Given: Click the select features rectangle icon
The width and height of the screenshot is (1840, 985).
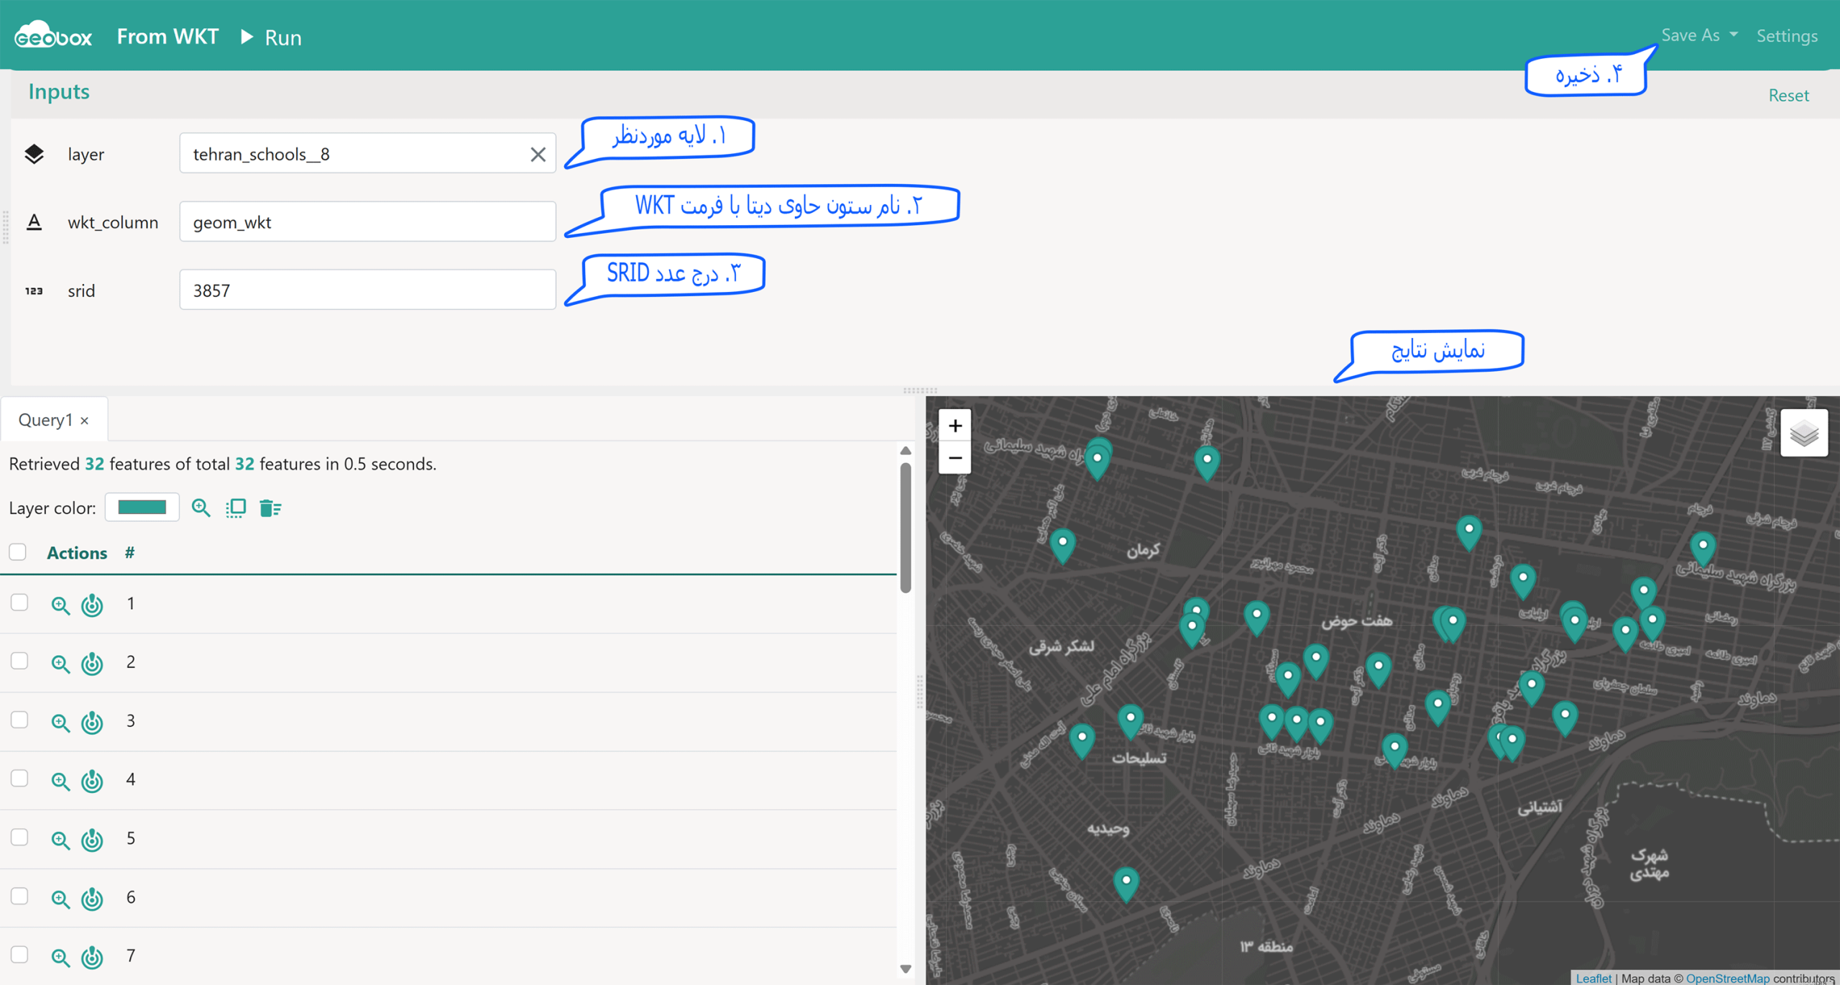Looking at the screenshot, I should tap(236, 508).
